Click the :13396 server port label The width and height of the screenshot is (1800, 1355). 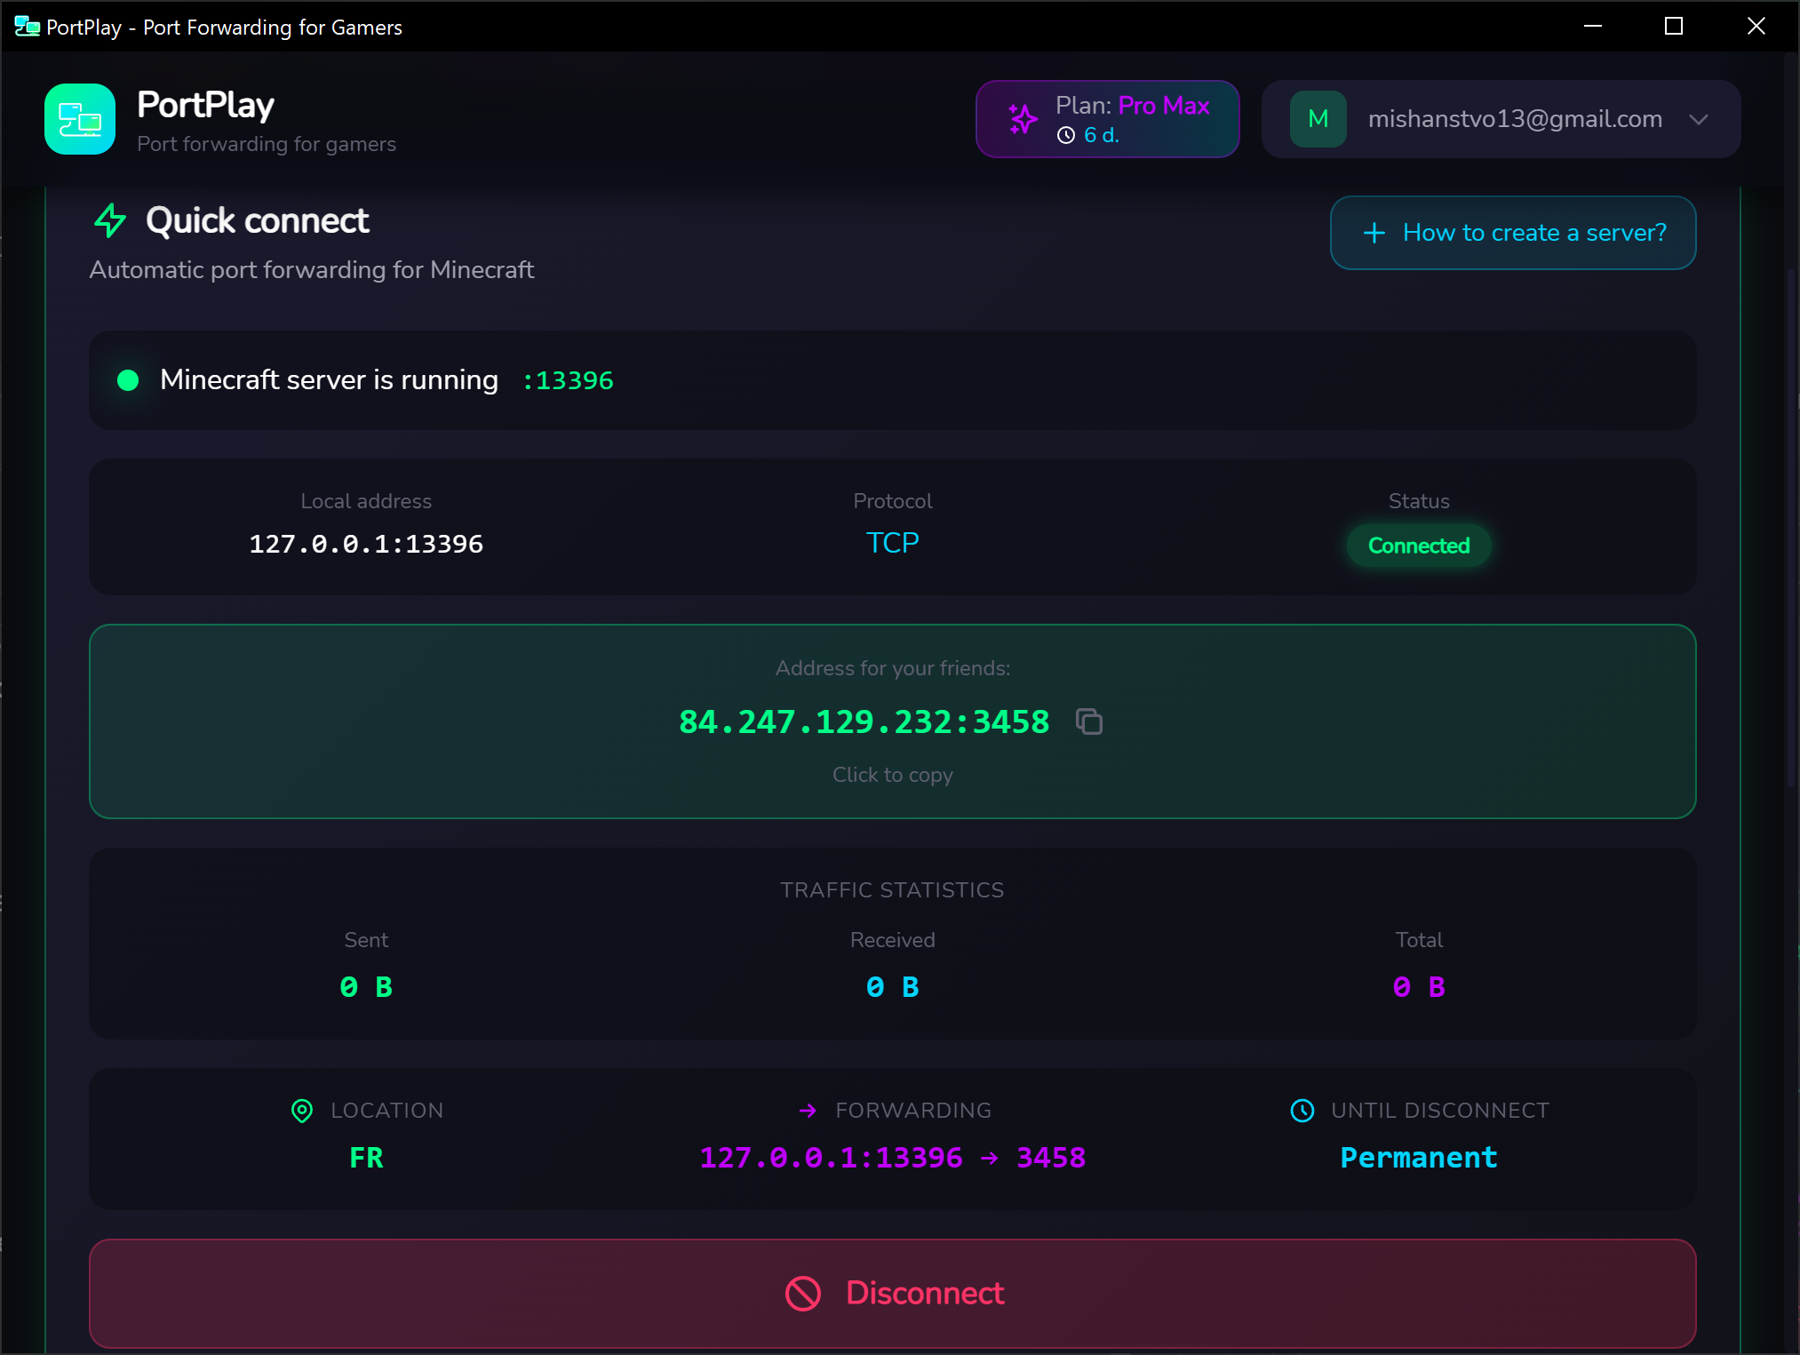click(x=568, y=380)
